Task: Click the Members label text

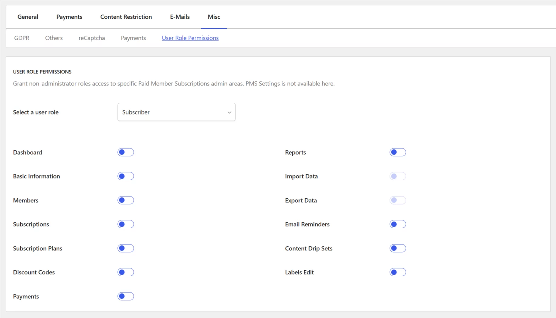Action: (x=26, y=200)
